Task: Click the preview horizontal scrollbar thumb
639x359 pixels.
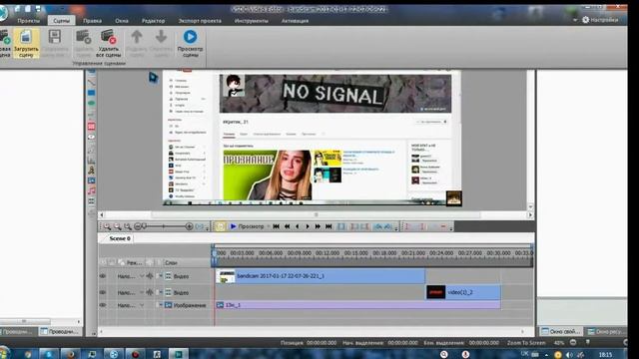Action: coord(316,215)
